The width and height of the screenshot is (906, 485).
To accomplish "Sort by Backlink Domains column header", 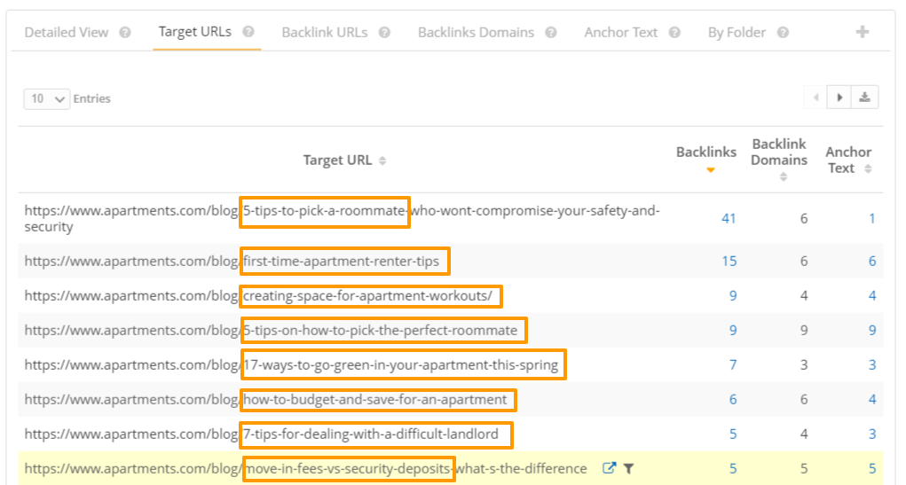I will click(779, 159).
